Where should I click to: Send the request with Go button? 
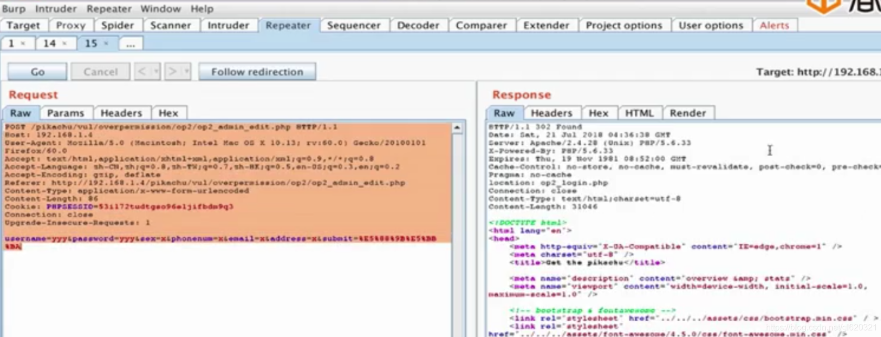point(37,72)
